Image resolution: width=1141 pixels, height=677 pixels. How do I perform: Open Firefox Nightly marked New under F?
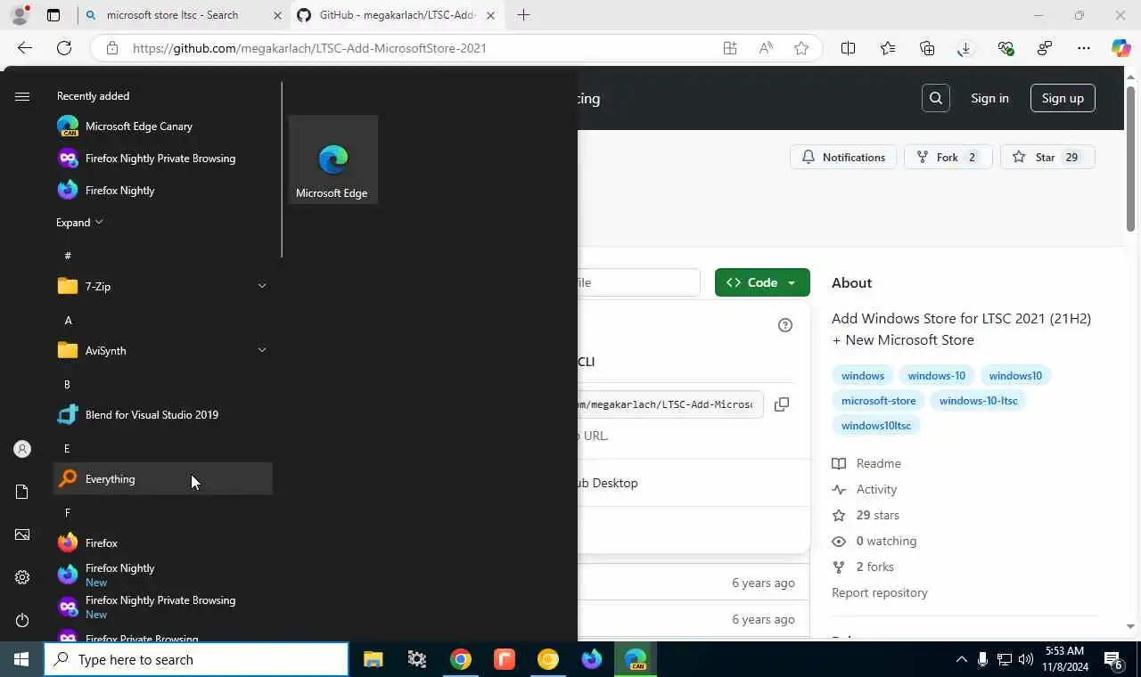click(163, 575)
